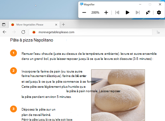165x121 pixels.
Task: Select the read-from-here cursor speaker icon
Action: (x=148, y=13)
